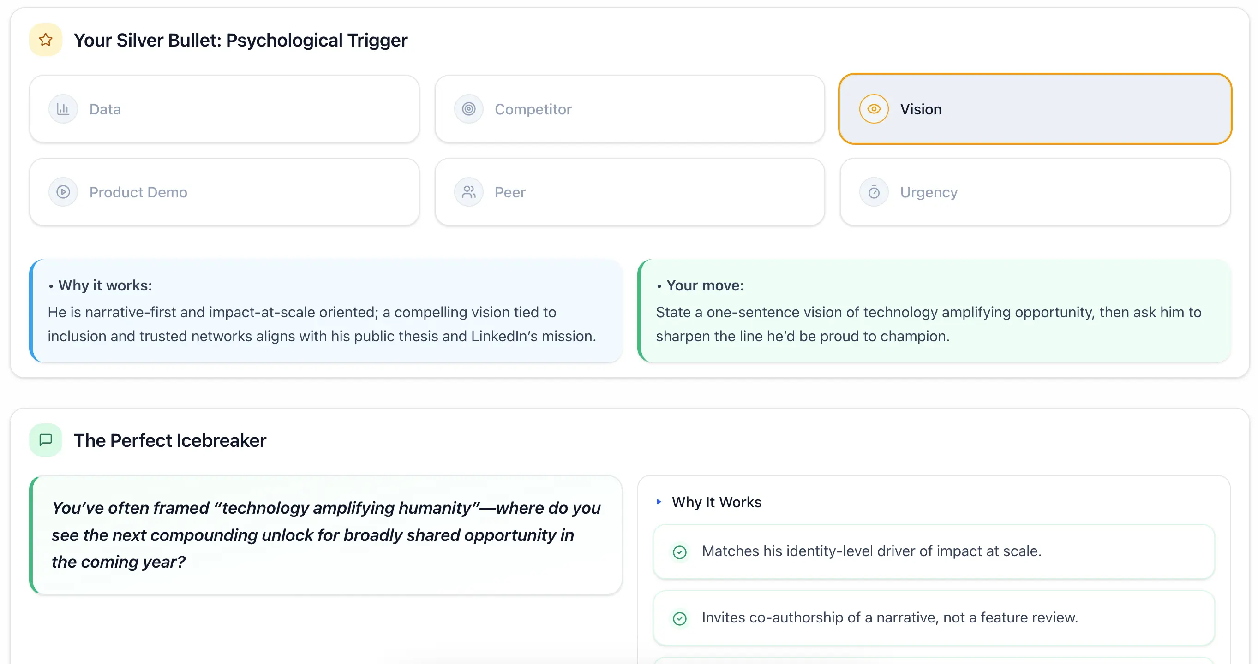Click the stopwatch icon on Urgency card
Screen dimensions: 1258x664
click(x=874, y=192)
